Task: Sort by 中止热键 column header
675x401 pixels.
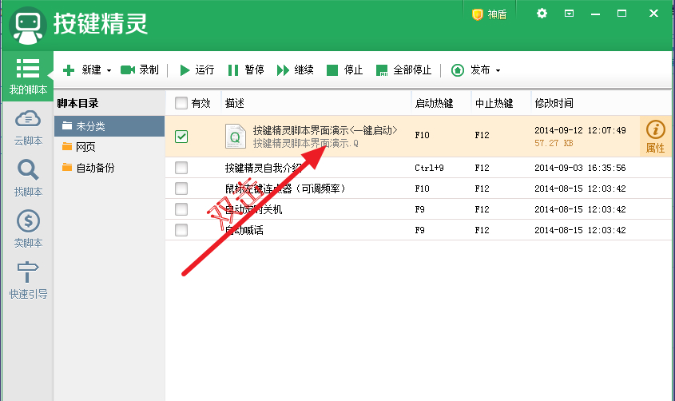Action: point(494,103)
